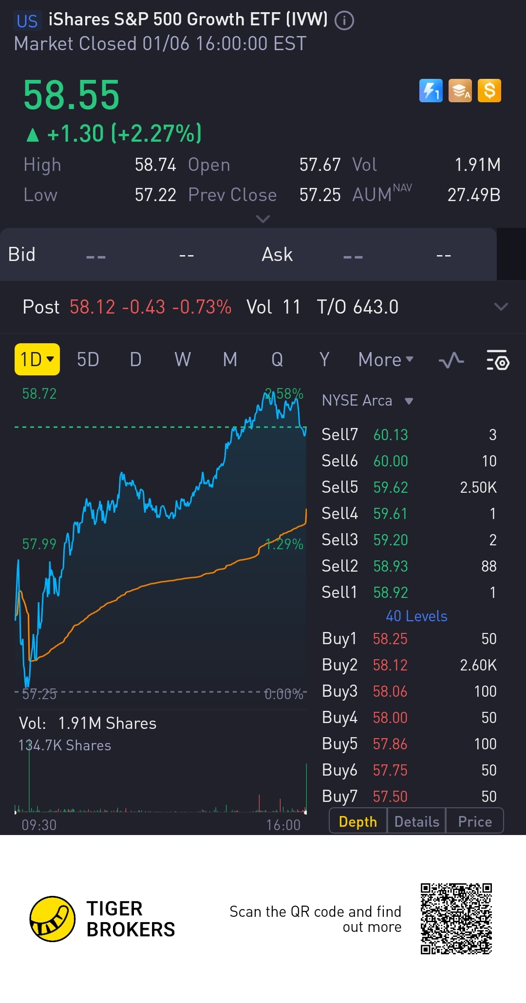Tap the Prev Close value 57.25
526x1003 pixels.
click(x=320, y=195)
